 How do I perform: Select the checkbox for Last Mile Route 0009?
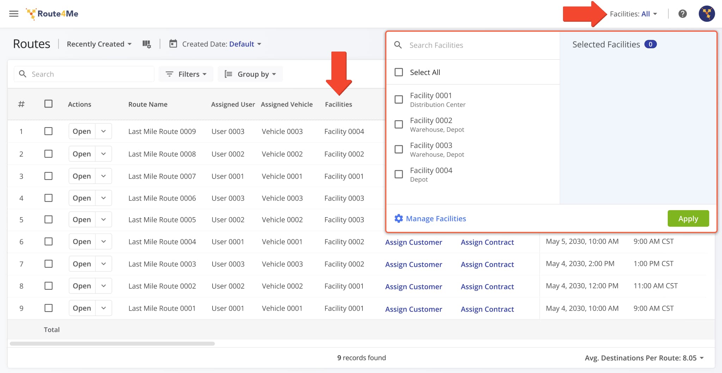[x=48, y=131]
